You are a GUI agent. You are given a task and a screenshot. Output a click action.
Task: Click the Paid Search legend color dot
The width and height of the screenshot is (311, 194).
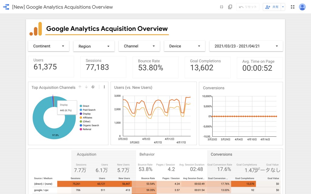point(81,110)
